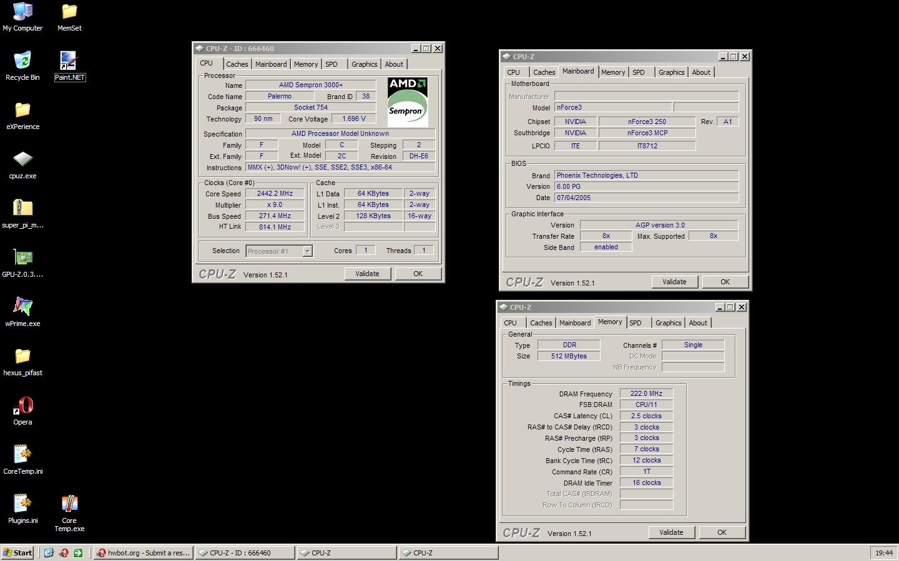Image resolution: width=899 pixels, height=561 pixels.
Task: Open About tab in the CPU window
Action: (394, 64)
